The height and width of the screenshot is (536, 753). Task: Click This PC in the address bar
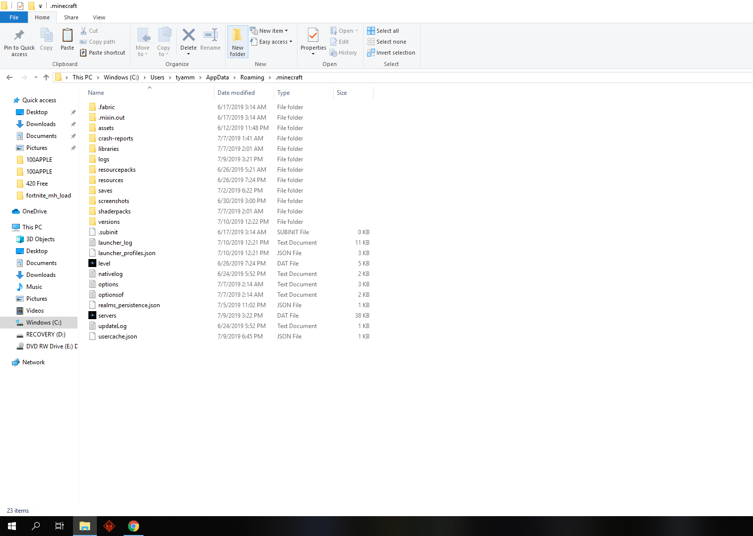[x=82, y=77]
